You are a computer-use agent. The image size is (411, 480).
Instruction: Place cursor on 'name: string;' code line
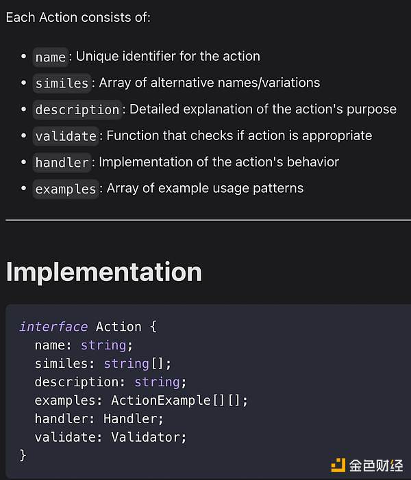click(84, 345)
